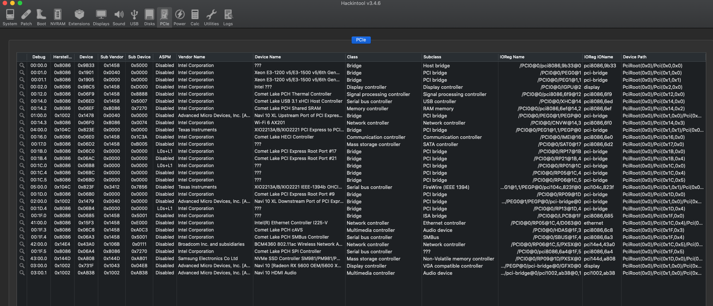Click the ASPM column header
Screen dimensions: 713x306
[165, 57]
